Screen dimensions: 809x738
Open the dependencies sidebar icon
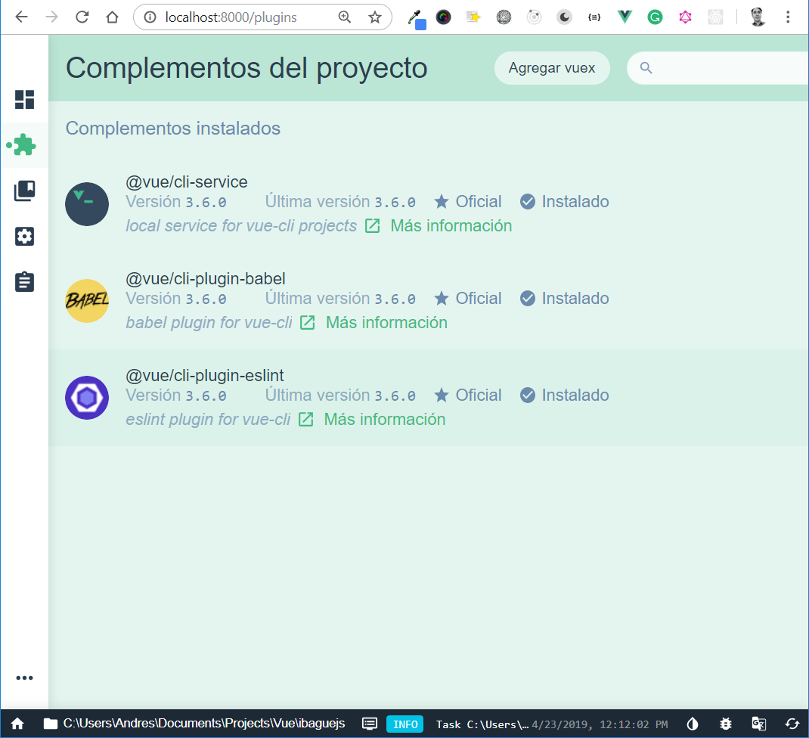[24, 191]
